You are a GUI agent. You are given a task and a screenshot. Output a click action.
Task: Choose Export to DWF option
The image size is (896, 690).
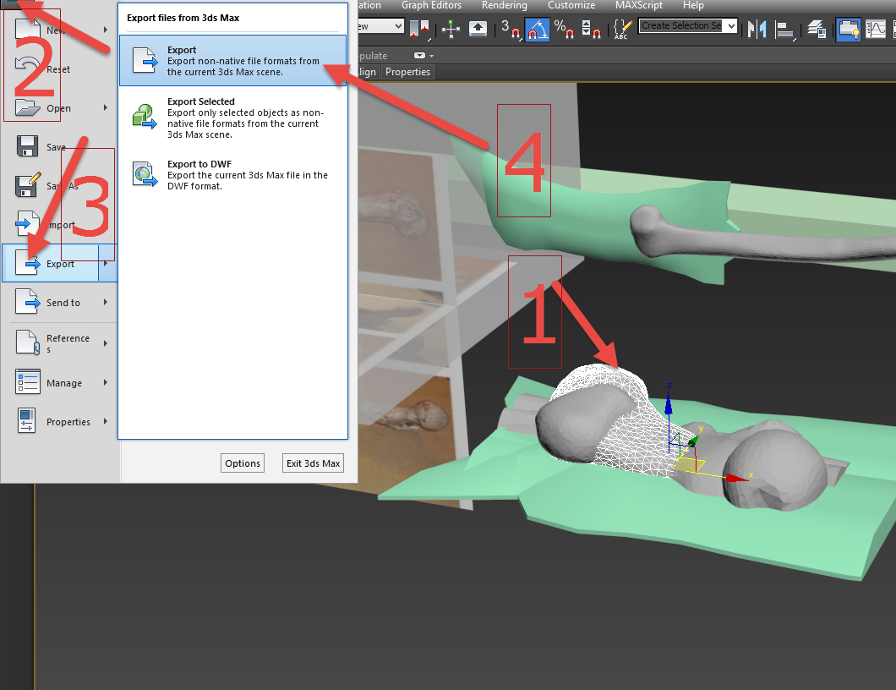point(232,175)
